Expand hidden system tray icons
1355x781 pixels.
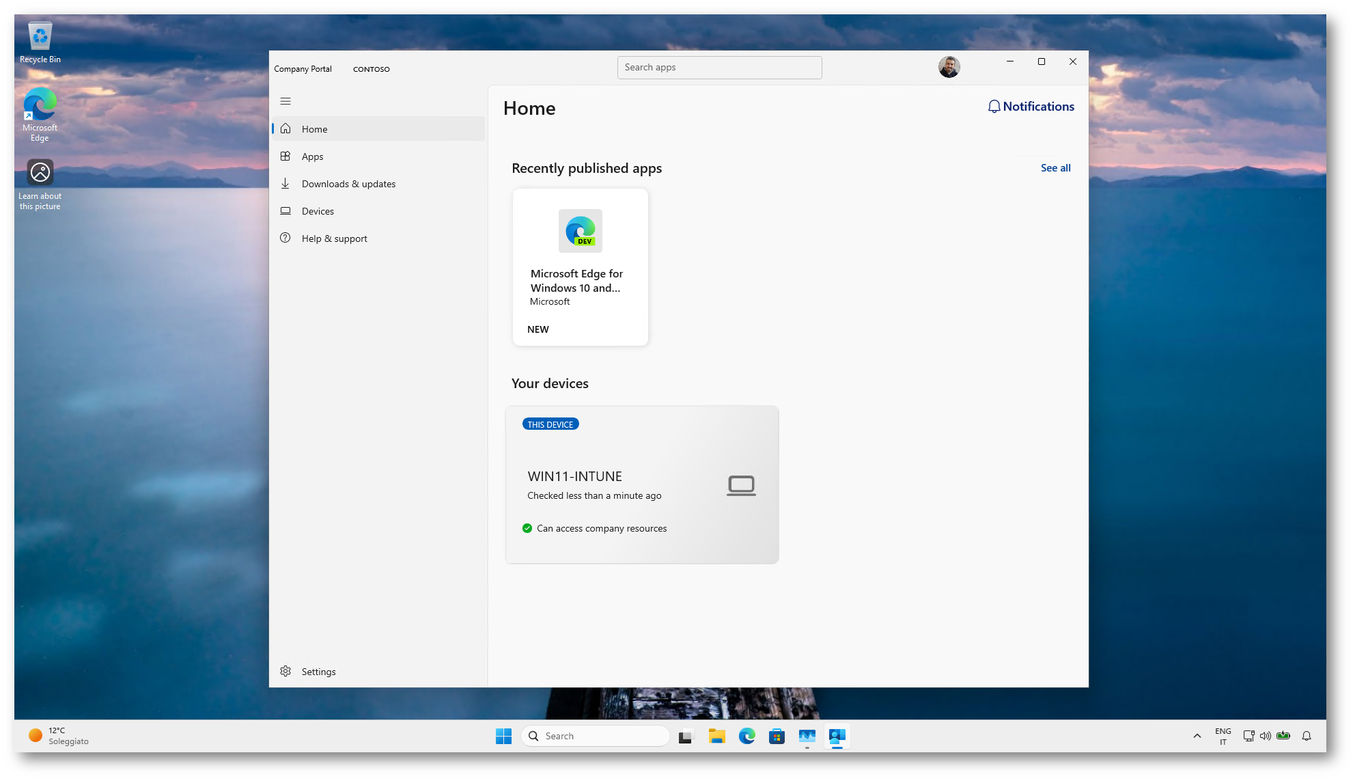pyautogui.click(x=1197, y=736)
